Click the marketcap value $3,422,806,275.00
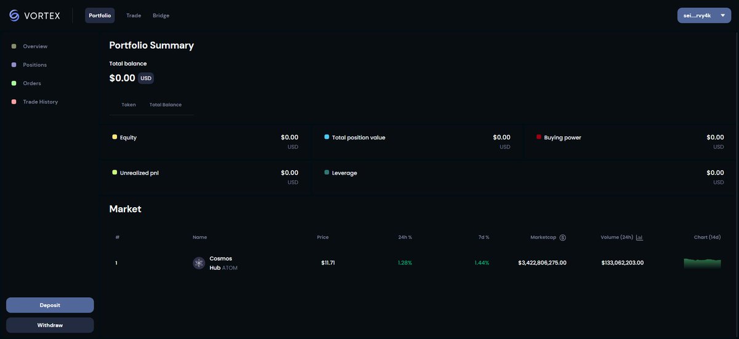The image size is (739, 339). pyautogui.click(x=543, y=263)
